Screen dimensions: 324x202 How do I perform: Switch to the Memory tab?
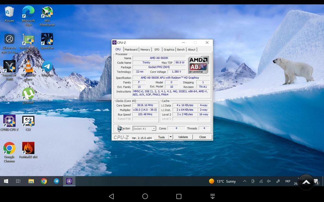tap(145, 49)
